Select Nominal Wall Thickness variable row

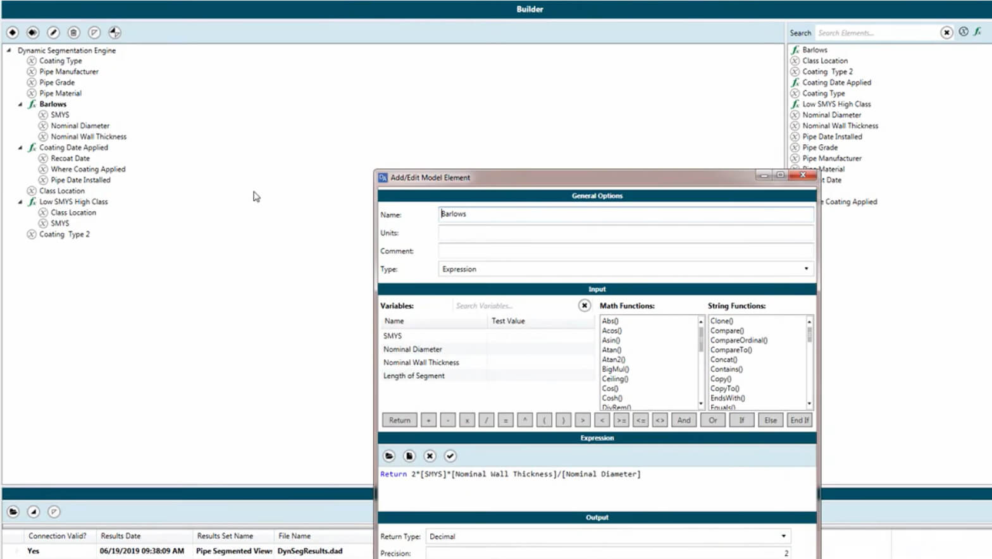(421, 362)
